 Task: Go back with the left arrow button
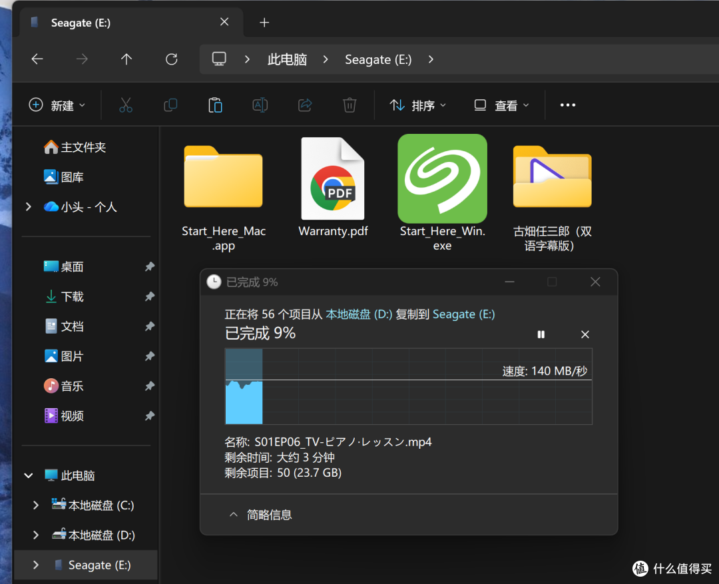point(37,59)
